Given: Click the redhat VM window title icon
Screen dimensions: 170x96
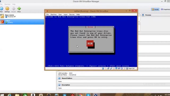Looking at the screenshot, I should (47, 11).
